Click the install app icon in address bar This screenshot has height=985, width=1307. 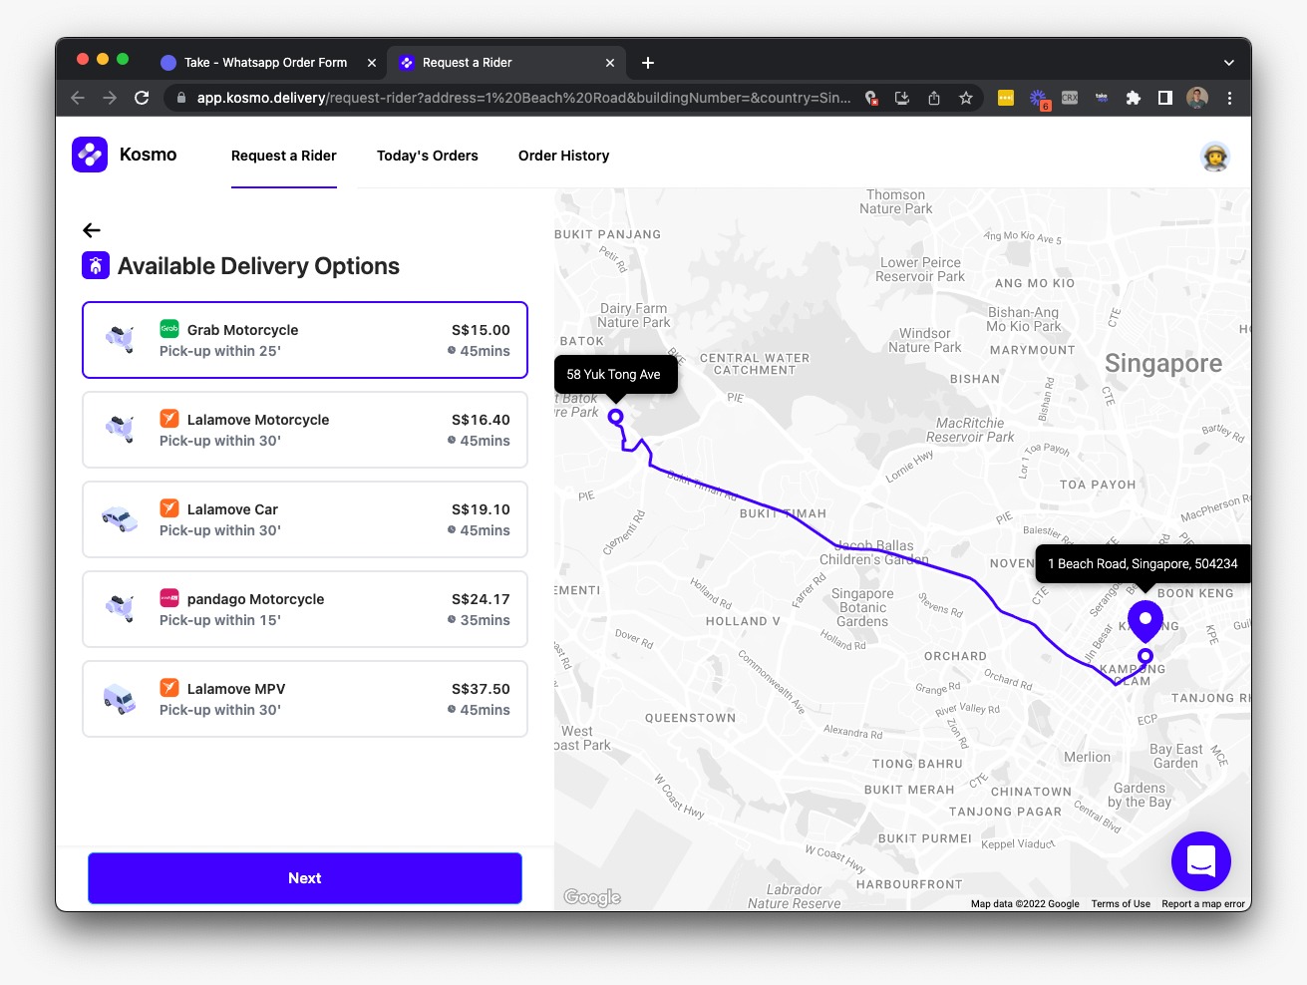(x=902, y=98)
